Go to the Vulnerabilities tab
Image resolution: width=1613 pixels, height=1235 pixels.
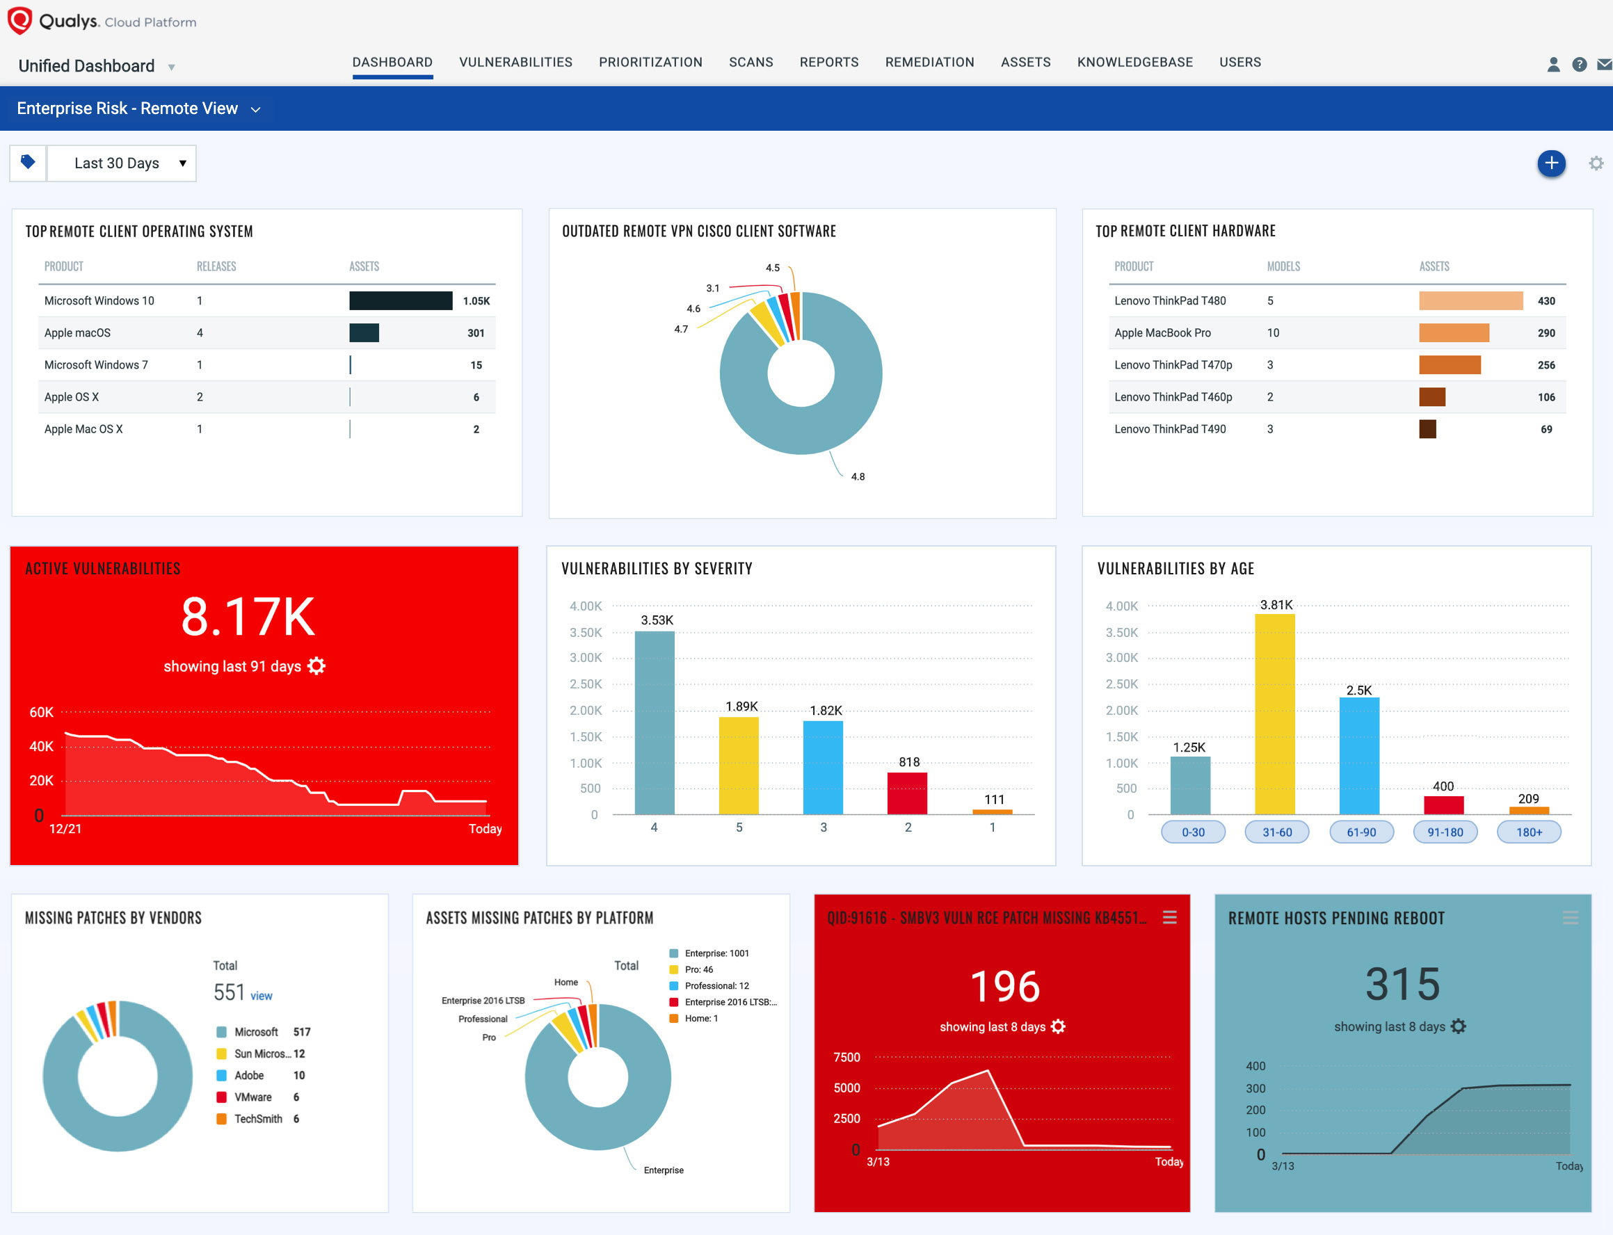(x=515, y=63)
